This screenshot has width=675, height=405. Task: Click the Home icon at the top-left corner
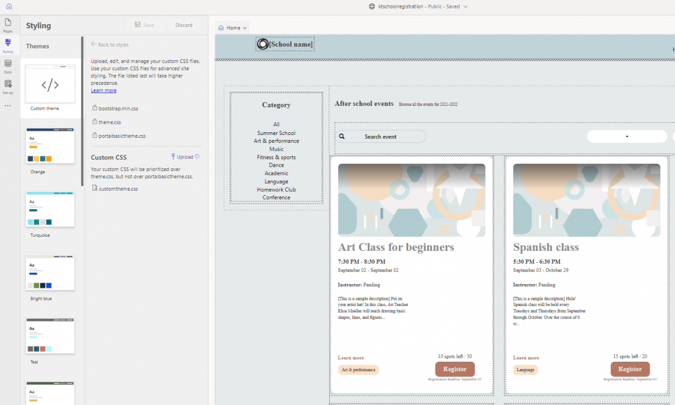7,6
